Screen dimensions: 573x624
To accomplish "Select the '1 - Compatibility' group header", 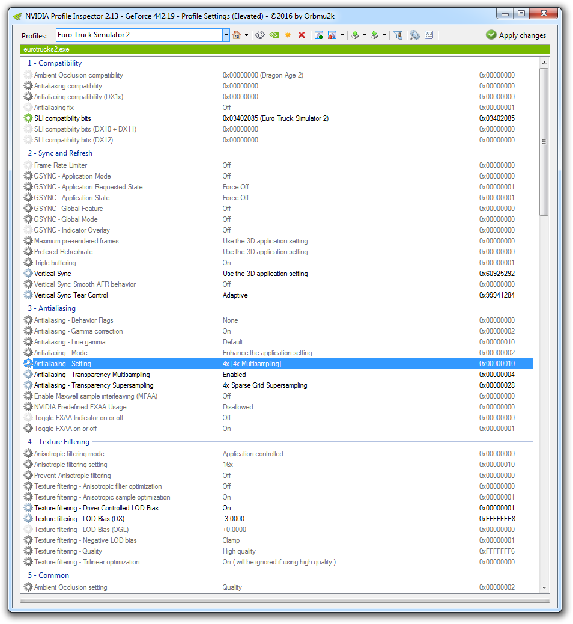I will [55, 63].
